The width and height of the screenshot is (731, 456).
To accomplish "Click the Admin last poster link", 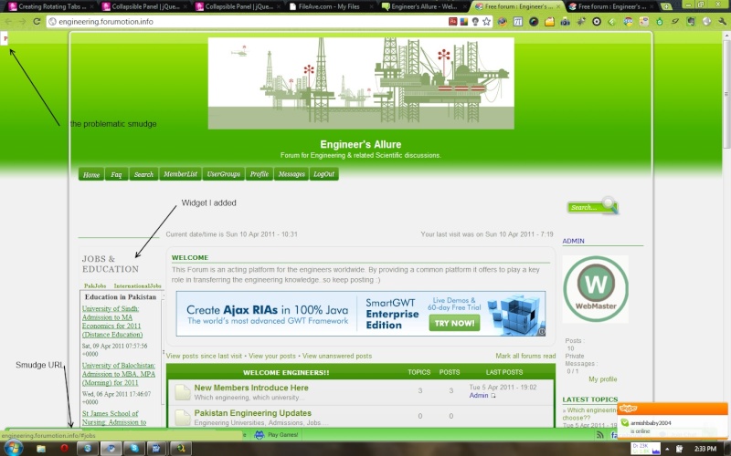I will tap(479, 396).
